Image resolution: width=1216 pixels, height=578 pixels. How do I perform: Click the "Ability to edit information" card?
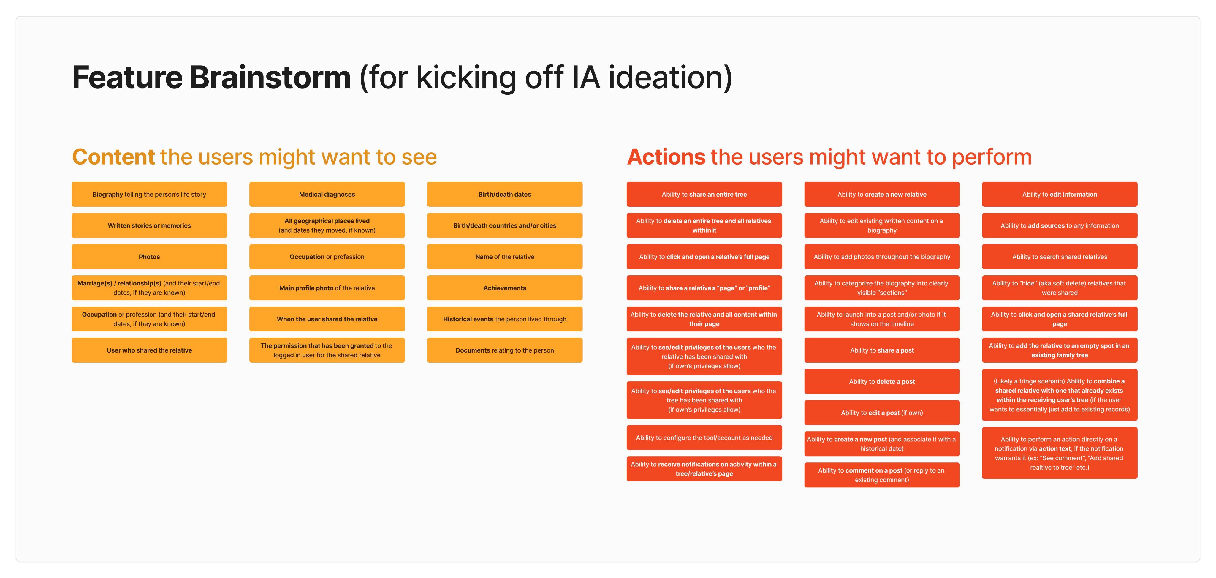point(1059,194)
